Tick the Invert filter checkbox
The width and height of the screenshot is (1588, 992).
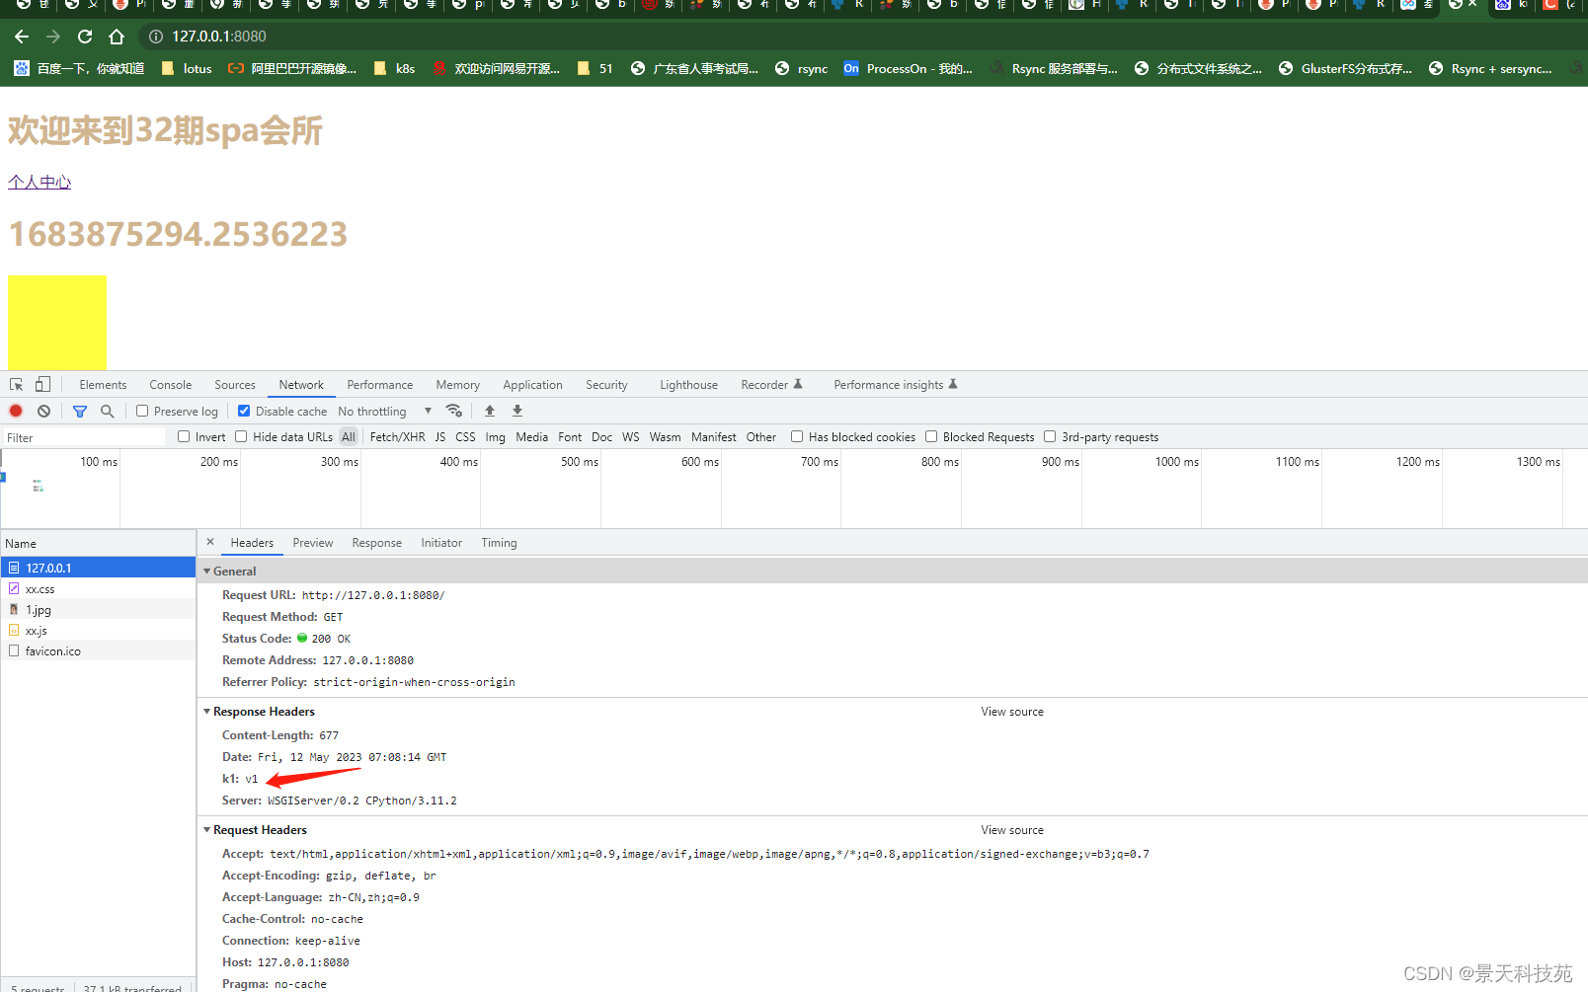tap(184, 436)
